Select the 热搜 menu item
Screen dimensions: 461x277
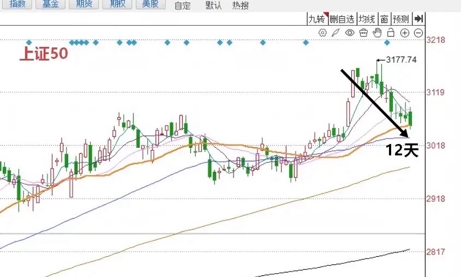point(241,5)
